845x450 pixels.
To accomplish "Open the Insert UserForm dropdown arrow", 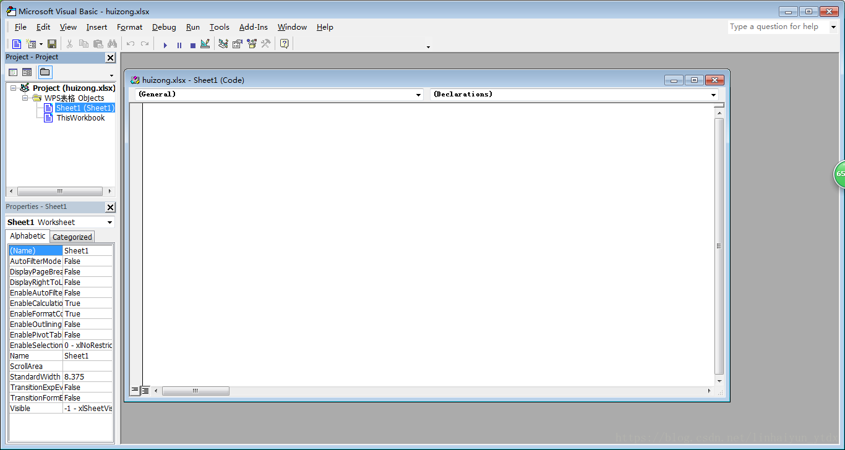I will [41, 44].
